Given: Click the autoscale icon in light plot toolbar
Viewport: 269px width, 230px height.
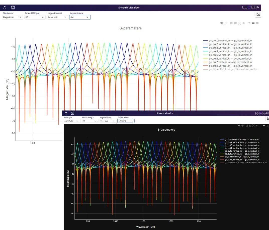Looking at the screenshot, I should coord(239,23).
